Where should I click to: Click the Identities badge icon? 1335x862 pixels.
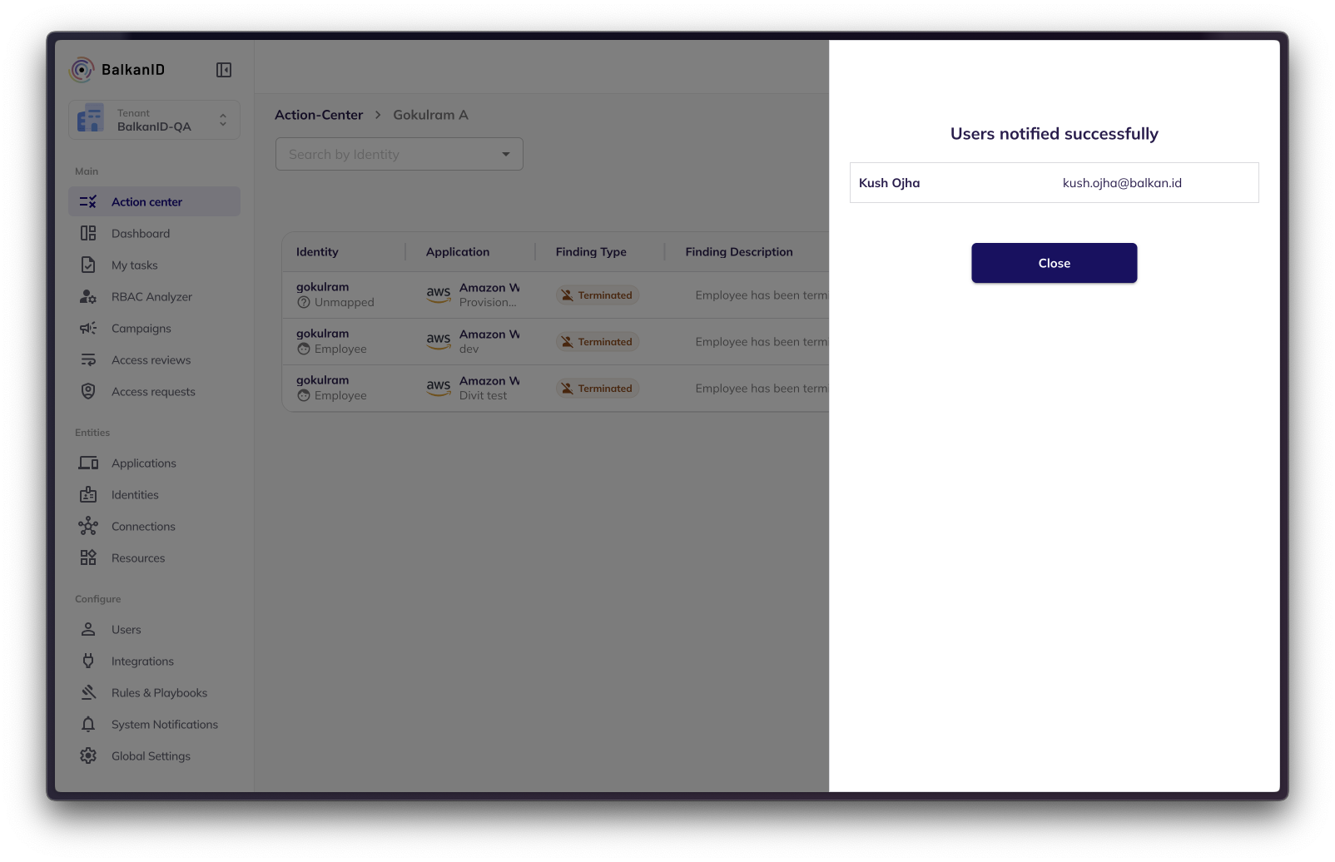(88, 495)
